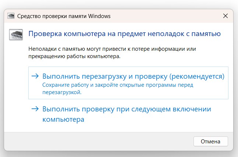
Task: Close the Windows memory diagnostic dialog with X
Action: [225, 16]
